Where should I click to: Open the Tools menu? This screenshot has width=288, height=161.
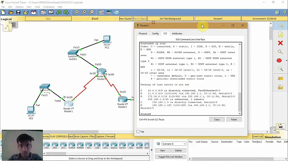click(37, 7)
